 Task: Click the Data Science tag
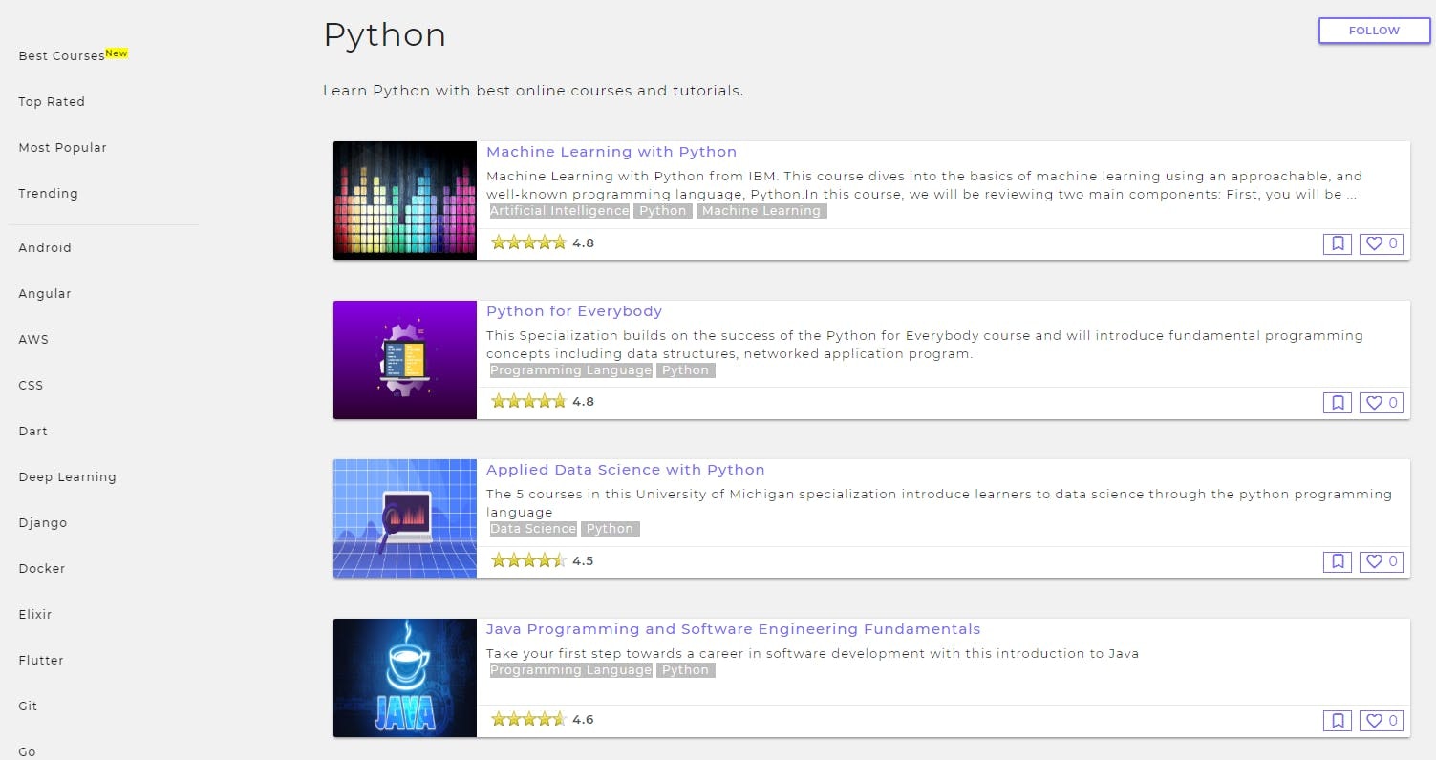tap(533, 529)
